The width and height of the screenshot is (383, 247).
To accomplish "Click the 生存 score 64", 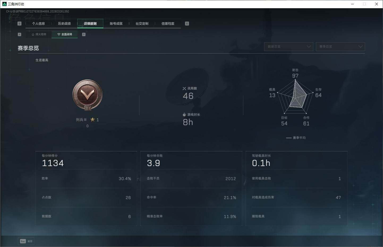I will (318, 95).
